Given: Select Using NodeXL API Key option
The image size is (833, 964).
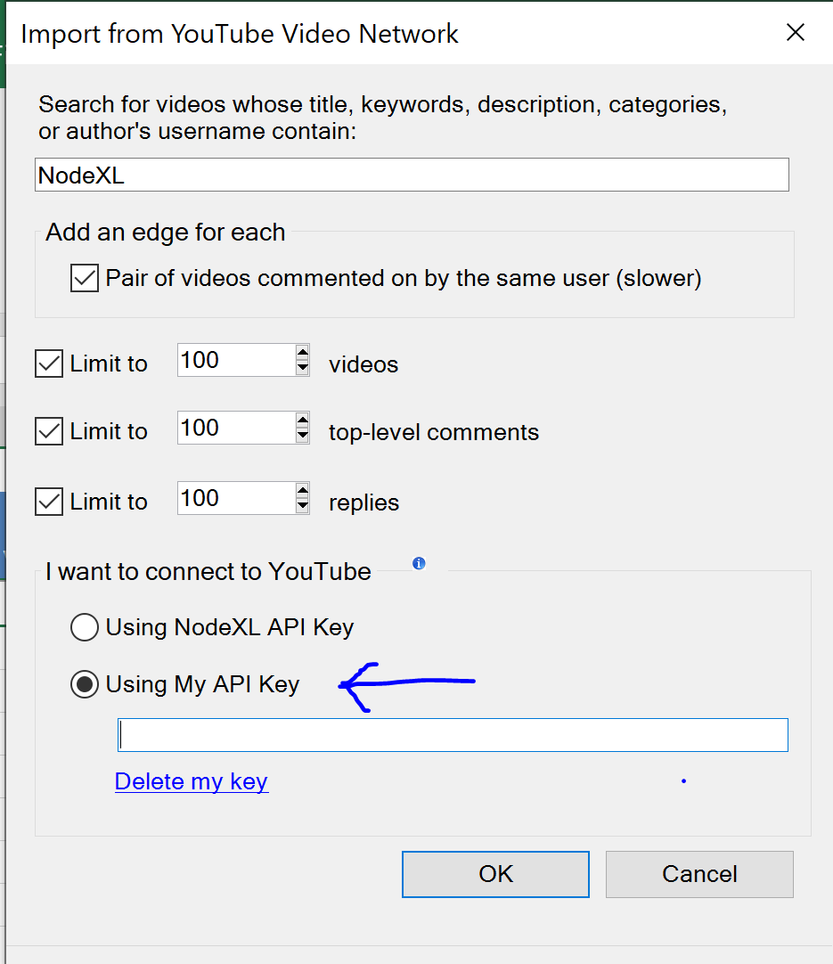Looking at the screenshot, I should pyautogui.click(x=85, y=627).
